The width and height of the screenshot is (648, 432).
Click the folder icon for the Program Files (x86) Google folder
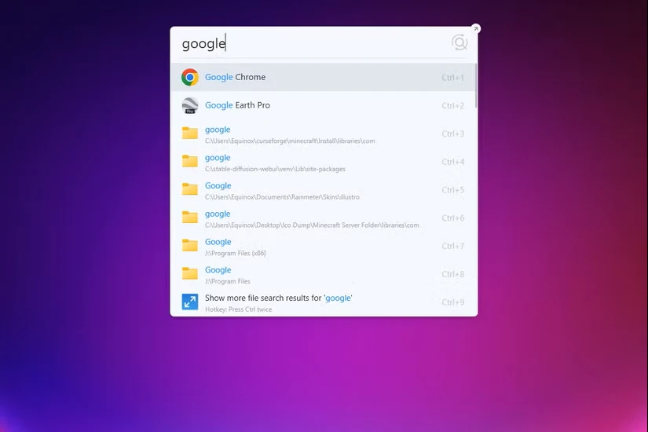click(x=189, y=246)
